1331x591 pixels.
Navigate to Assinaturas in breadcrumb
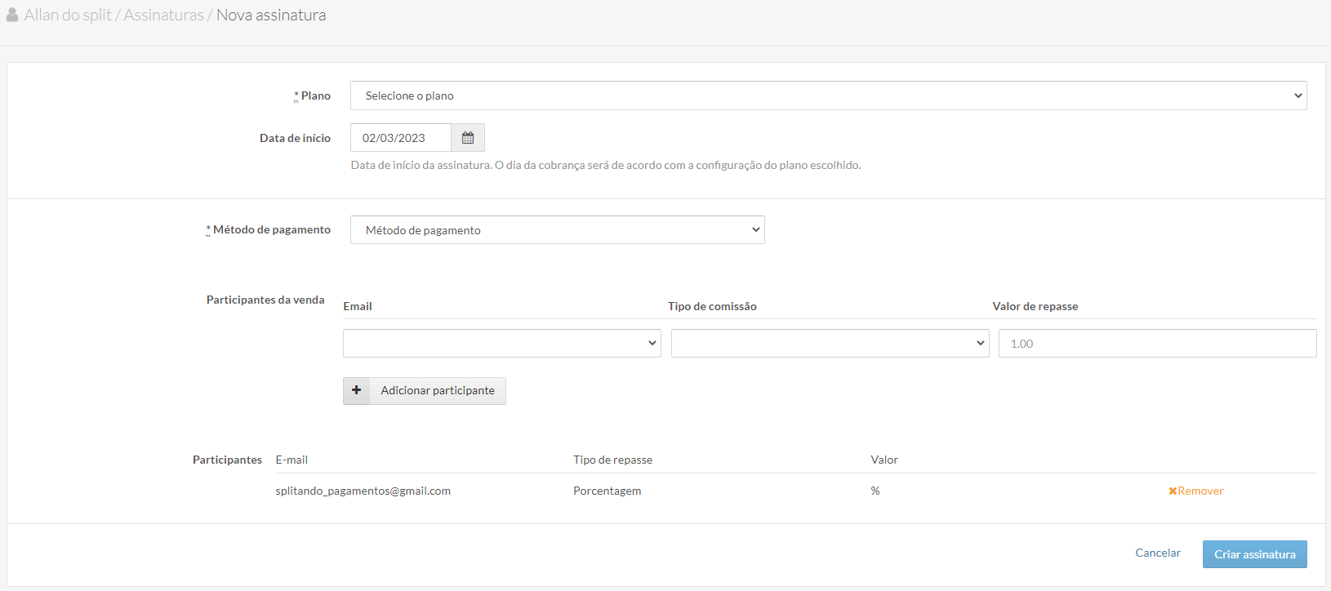(x=163, y=15)
